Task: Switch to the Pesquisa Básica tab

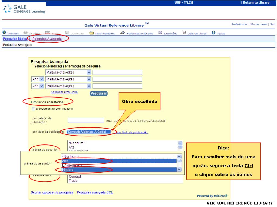Action: (x=15, y=39)
